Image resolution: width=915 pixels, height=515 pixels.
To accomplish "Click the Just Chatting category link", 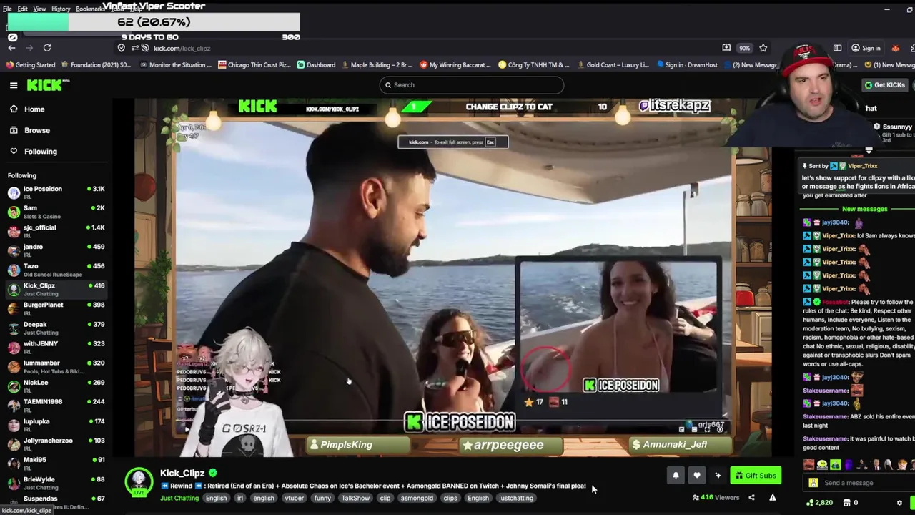I will (x=179, y=499).
